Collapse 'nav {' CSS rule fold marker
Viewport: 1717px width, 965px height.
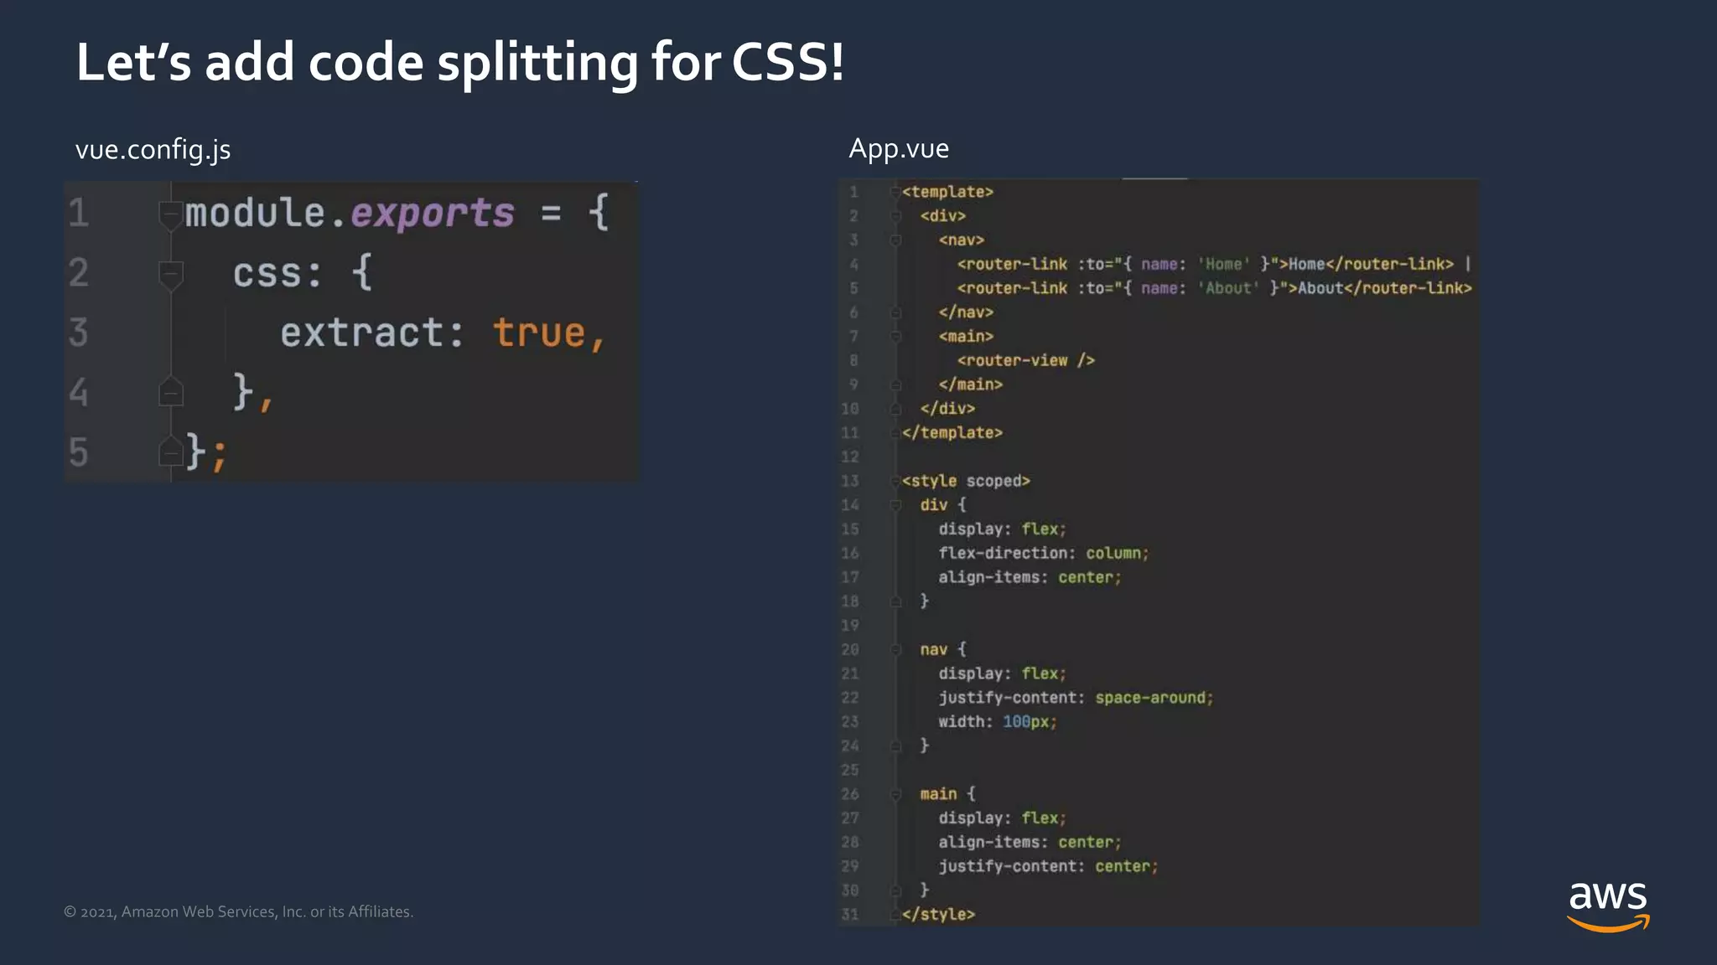(895, 650)
